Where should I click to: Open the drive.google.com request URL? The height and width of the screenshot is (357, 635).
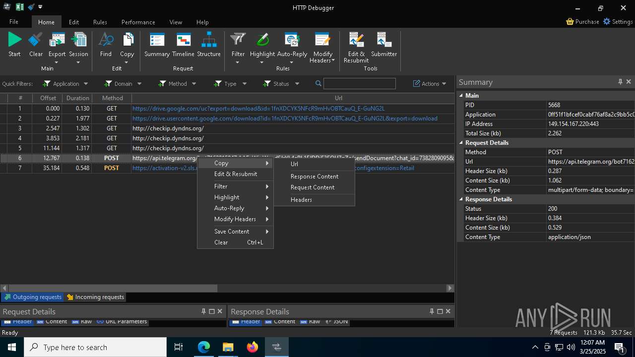tap(258, 109)
